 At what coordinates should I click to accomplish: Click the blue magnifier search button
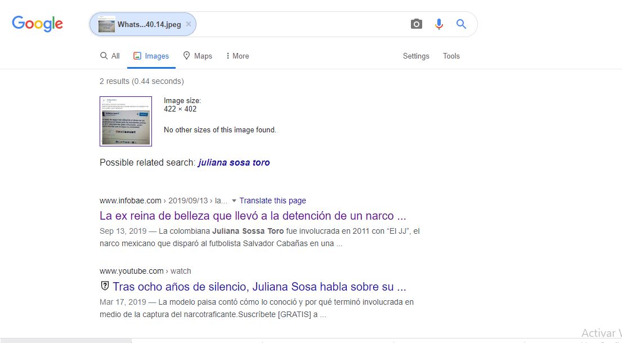tap(461, 24)
